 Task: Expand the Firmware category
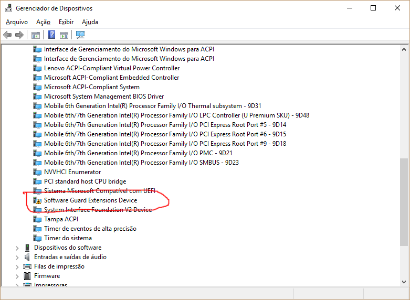point(17,276)
